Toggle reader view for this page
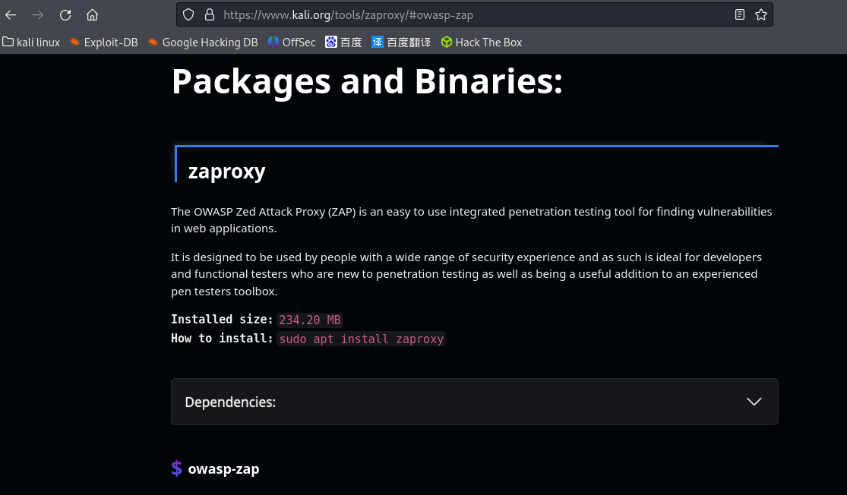The width and height of the screenshot is (847, 495). click(x=739, y=14)
